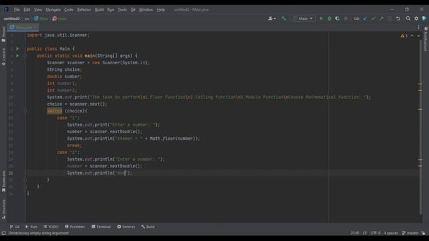Screen dimensions: 429x241
Task: Open the Window menu
Action: (146, 9)
